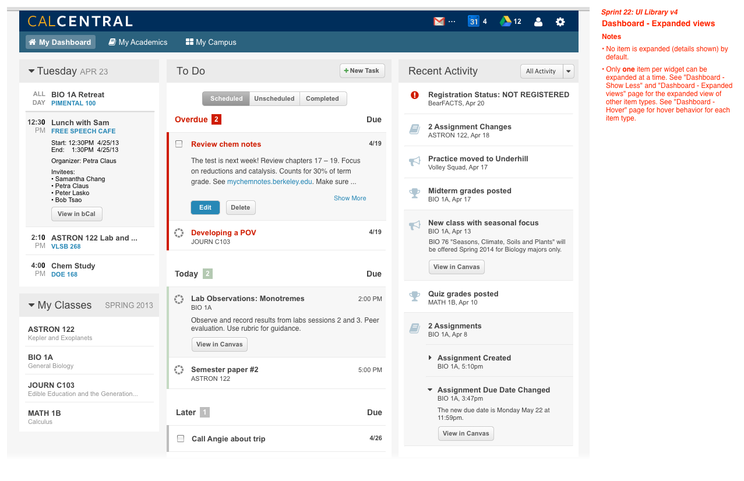Image resolution: width=744 pixels, height=481 pixels.
Task: Click the New Task button
Action: click(362, 70)
